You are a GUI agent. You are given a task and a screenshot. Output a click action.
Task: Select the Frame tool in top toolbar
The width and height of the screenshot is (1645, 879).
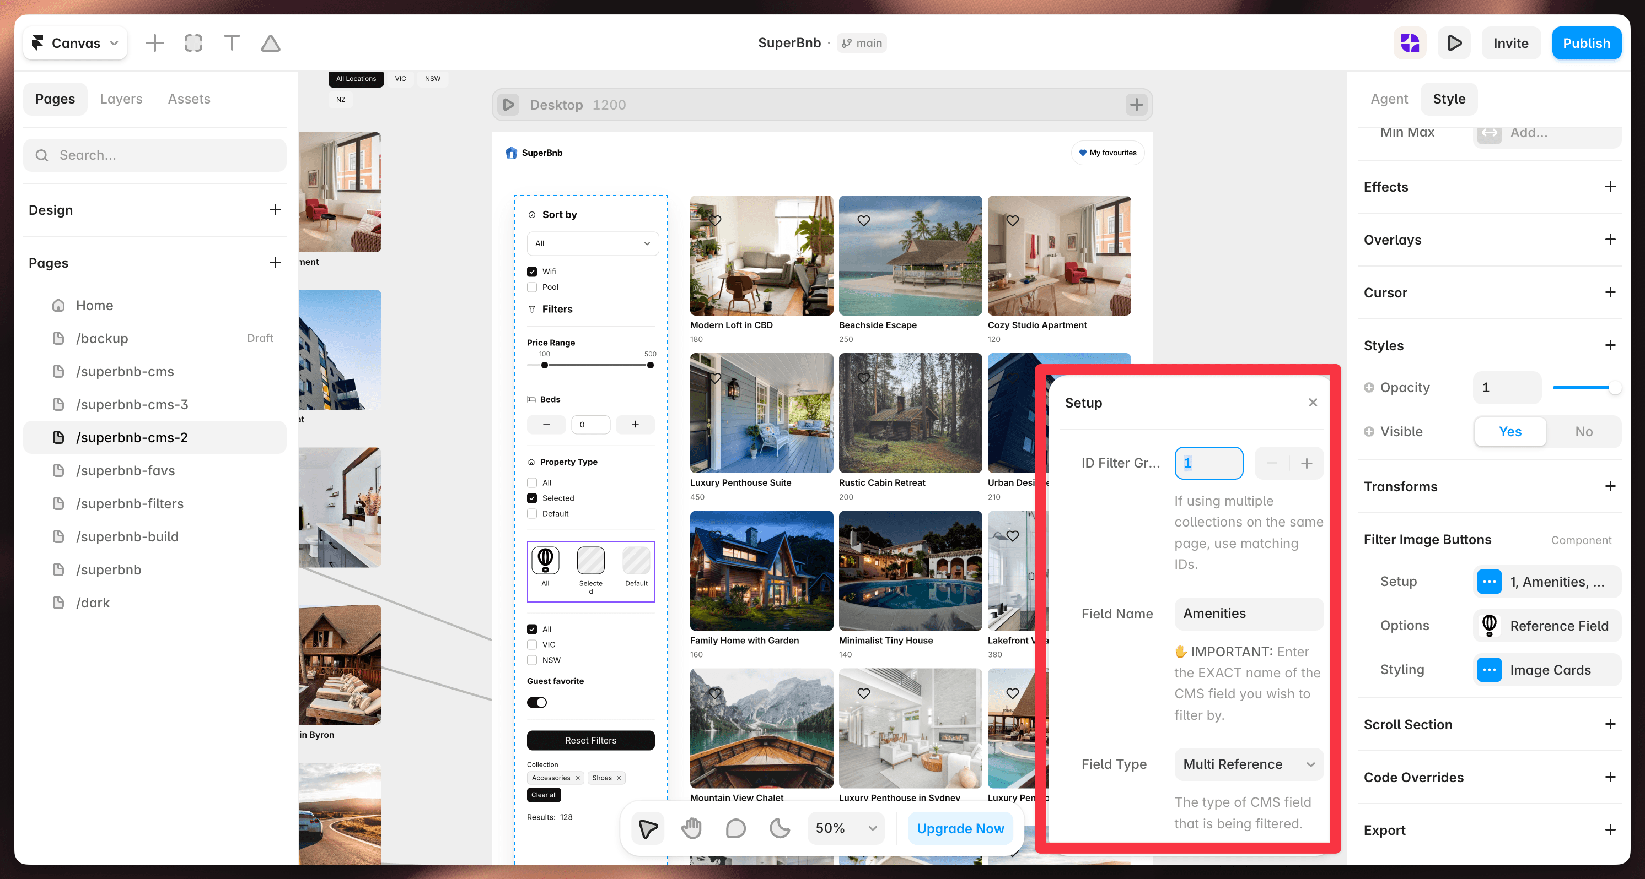pyautogui.click(x=193, y=44)
